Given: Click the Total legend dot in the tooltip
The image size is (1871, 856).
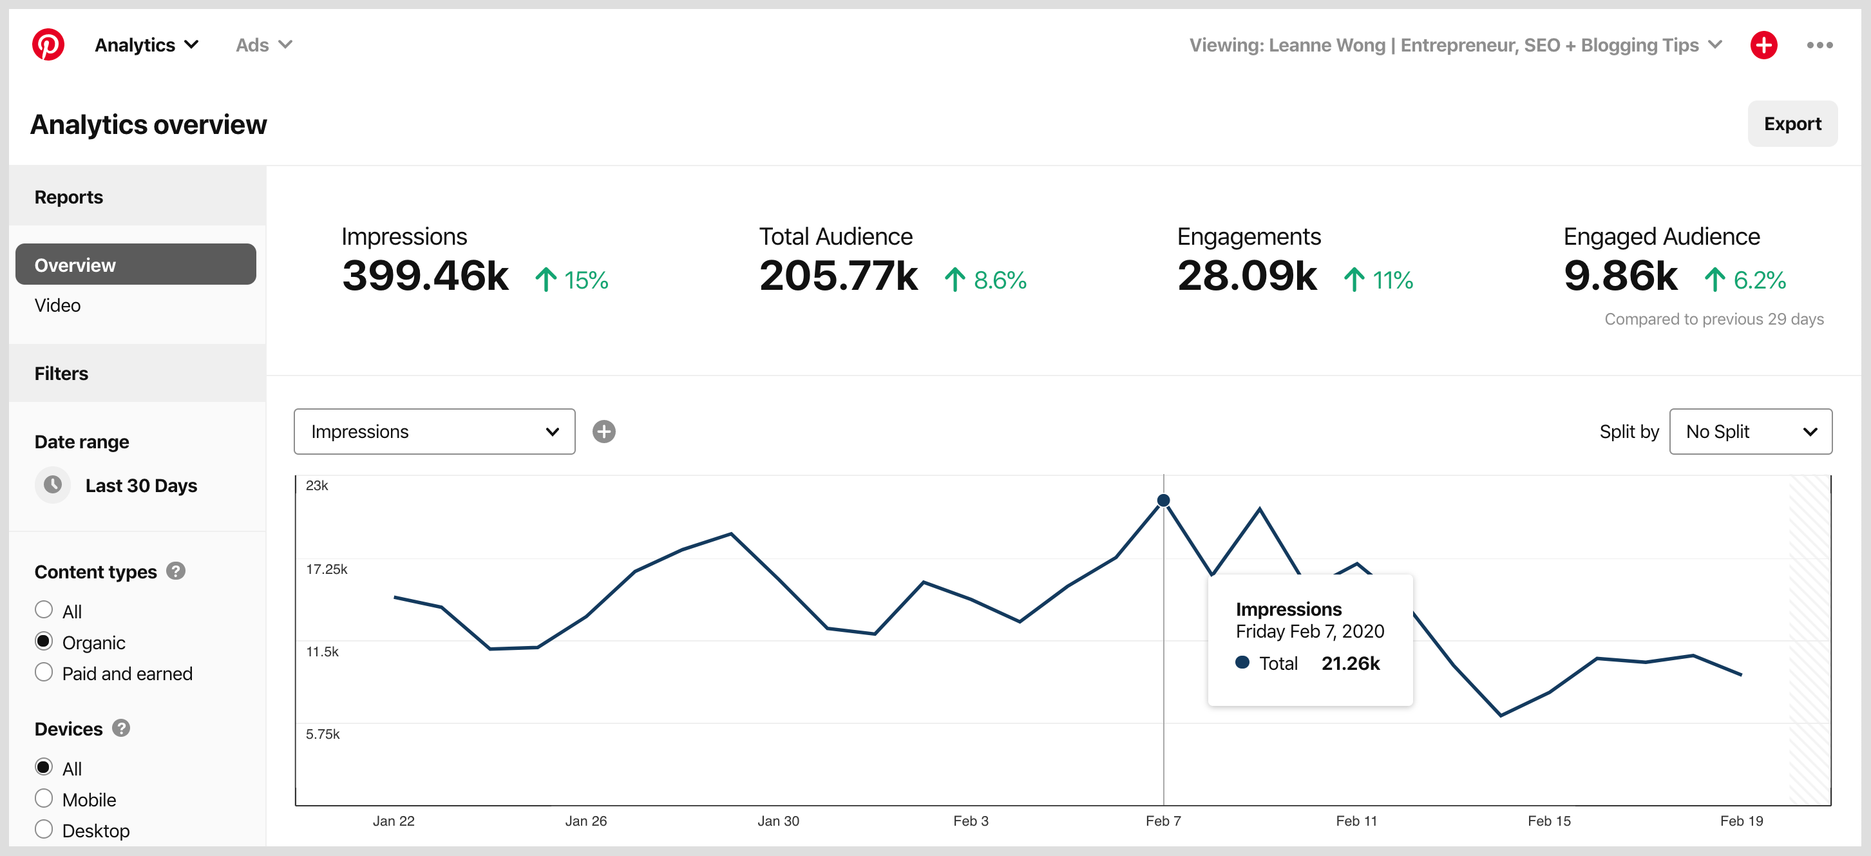Looking at the screenshot, I should pyautogui.click(x=1244, y=663).
